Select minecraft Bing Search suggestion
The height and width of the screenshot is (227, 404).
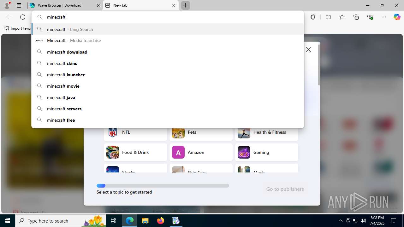[x=168, y=29]
